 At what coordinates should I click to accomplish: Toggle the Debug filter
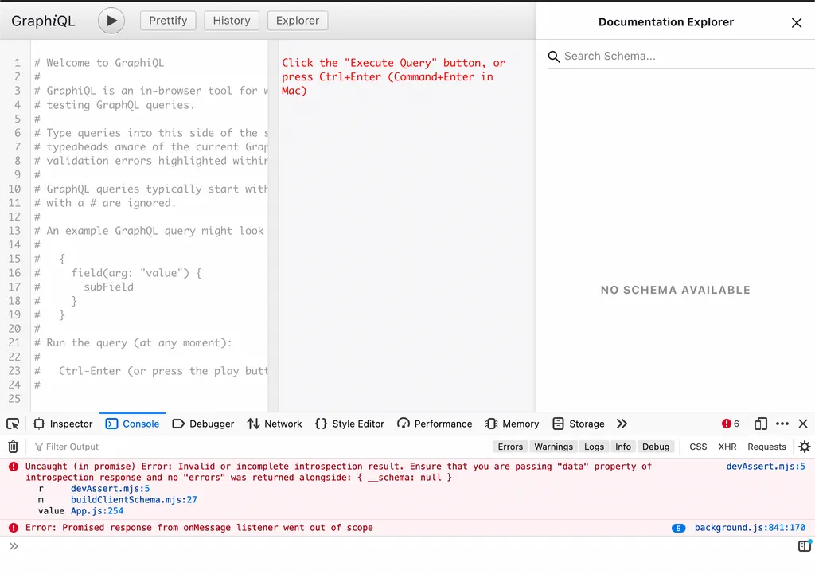point(656,447)
